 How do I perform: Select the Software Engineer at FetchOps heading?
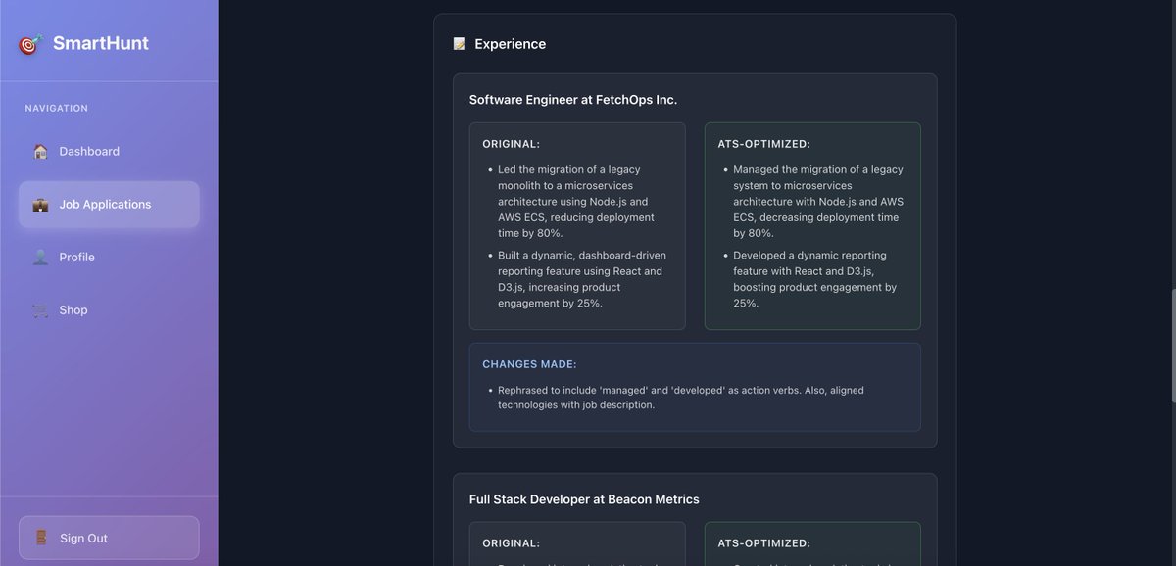tap(573, 99)
